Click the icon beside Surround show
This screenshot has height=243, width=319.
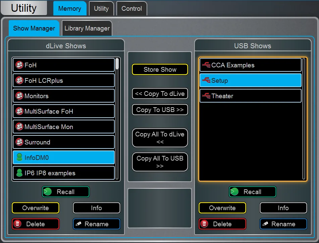[x=19, y=142]
